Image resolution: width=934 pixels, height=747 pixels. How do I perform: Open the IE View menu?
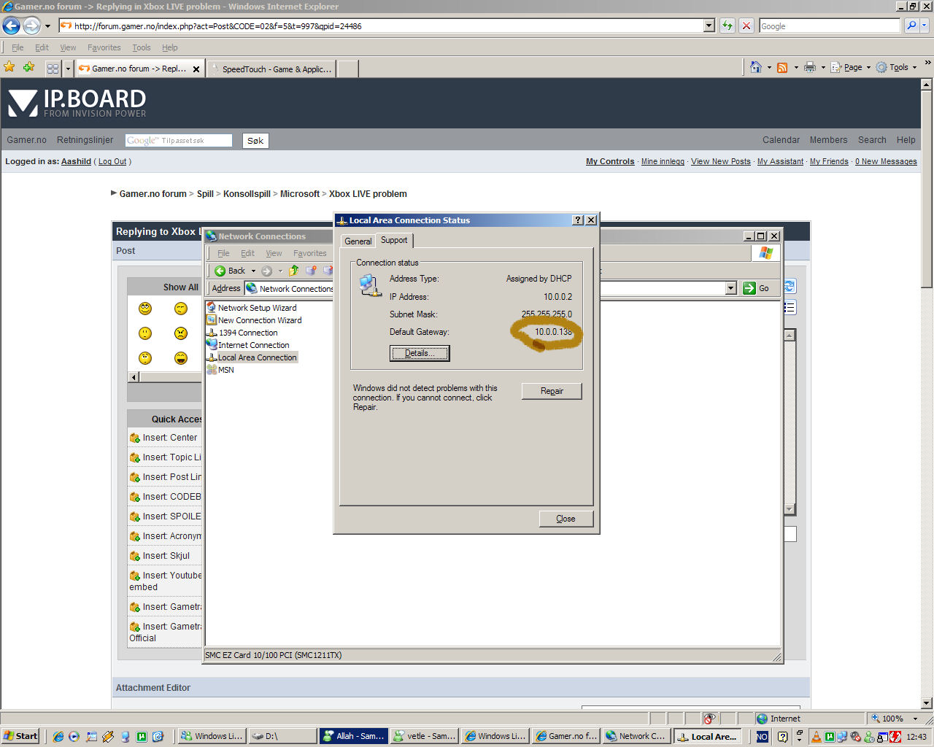[68, 47]
